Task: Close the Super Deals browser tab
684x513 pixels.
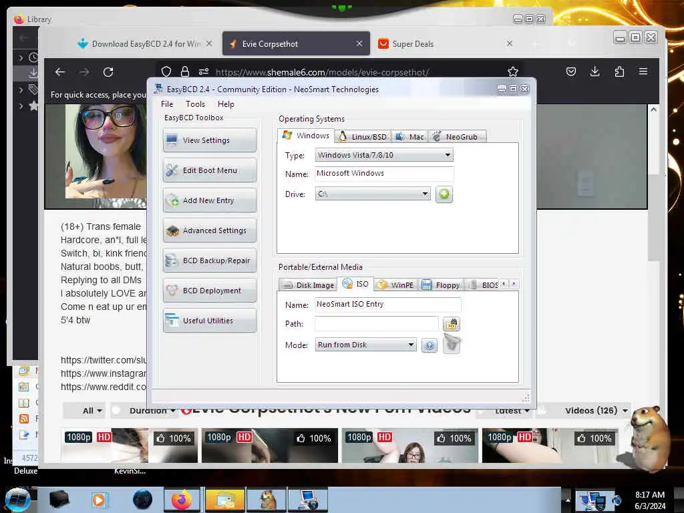Action: pos(510,43)
